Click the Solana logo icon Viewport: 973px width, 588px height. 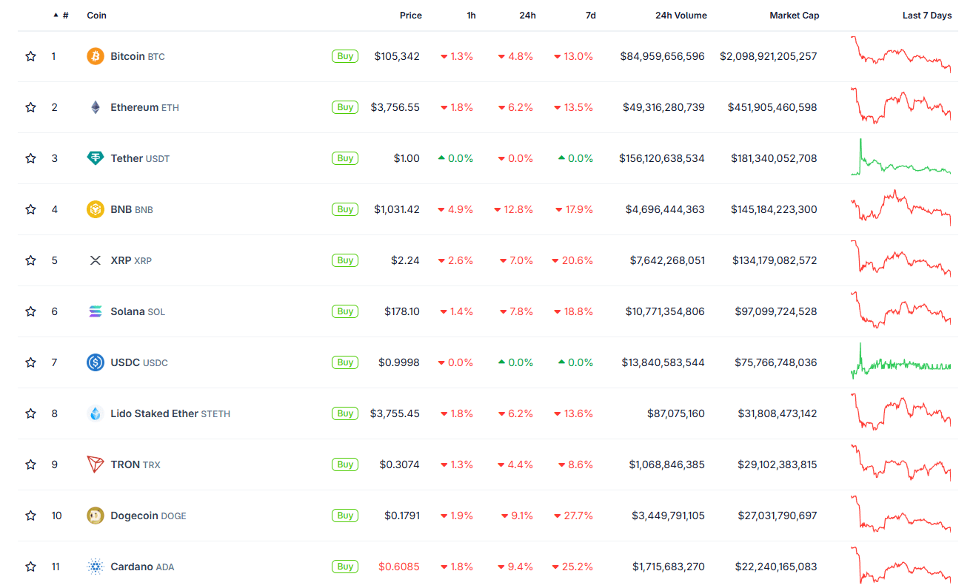tap(95, 311)
